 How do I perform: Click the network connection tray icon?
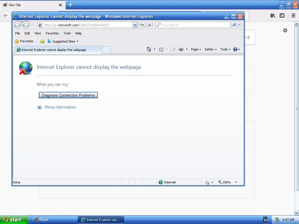point(277,220)
